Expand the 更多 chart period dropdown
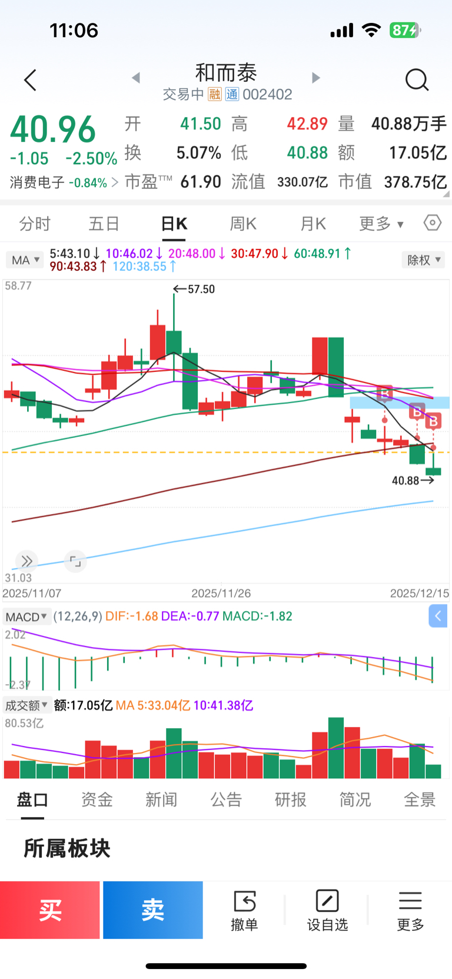452x979 pixels. coord(381,224)
